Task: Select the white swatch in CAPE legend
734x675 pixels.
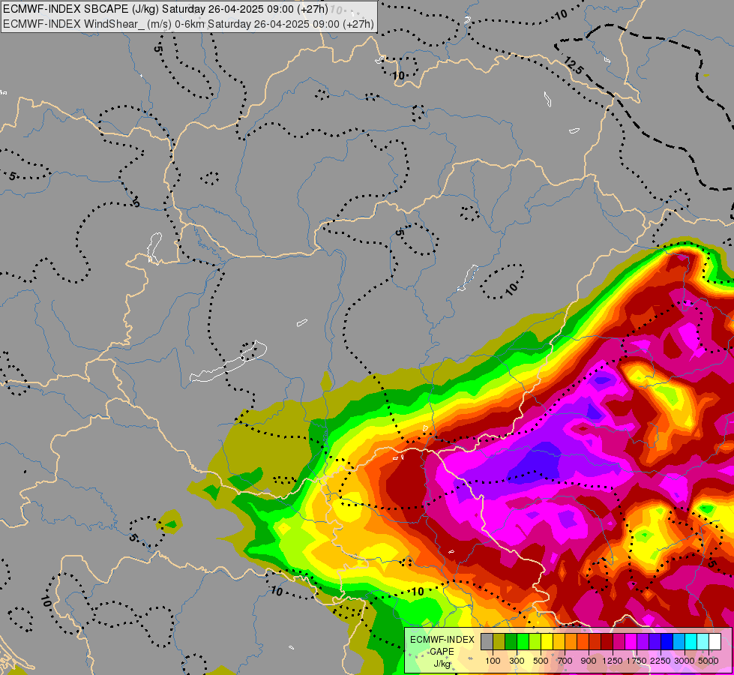Action: click(x=715, y=641)
